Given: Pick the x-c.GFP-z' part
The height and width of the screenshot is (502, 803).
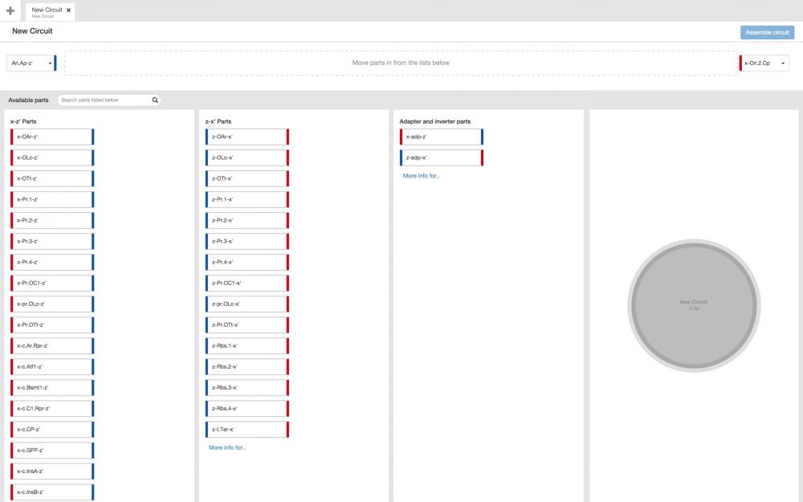Looking at the screenshot, I should coord(52,450).
